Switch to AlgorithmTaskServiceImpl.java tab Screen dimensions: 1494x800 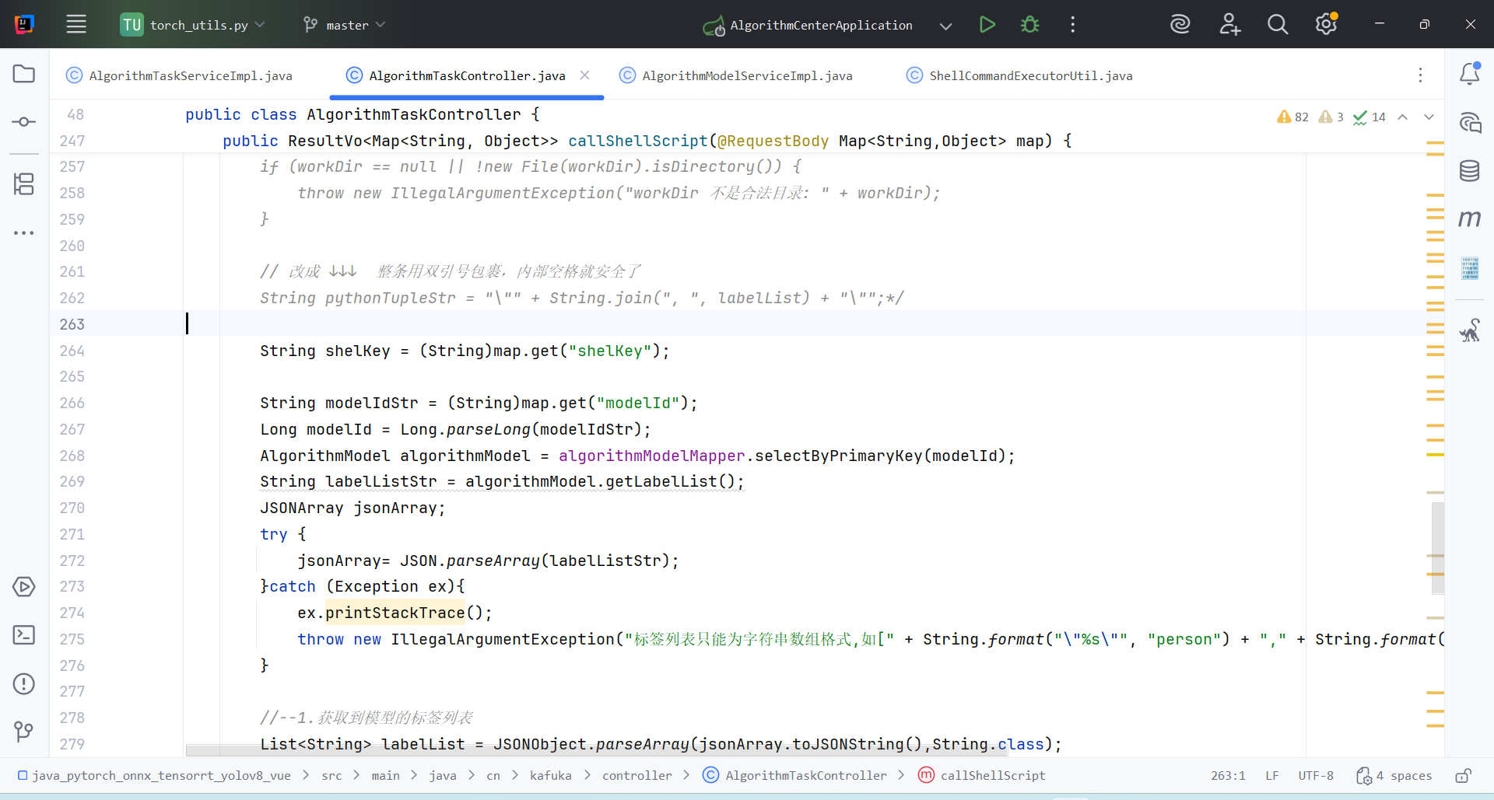(180, 75)
